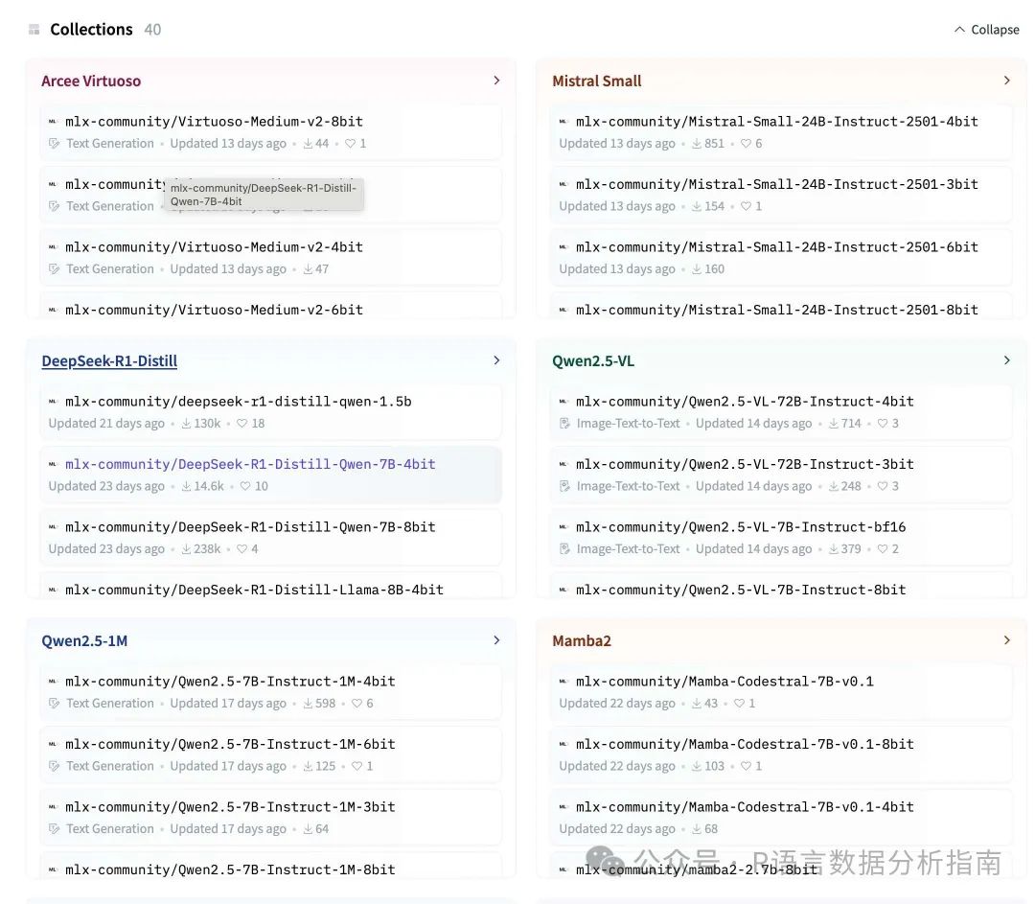
Task: Open deepseek-r1-distill-qwen-1.5b model
Action: 270,412
